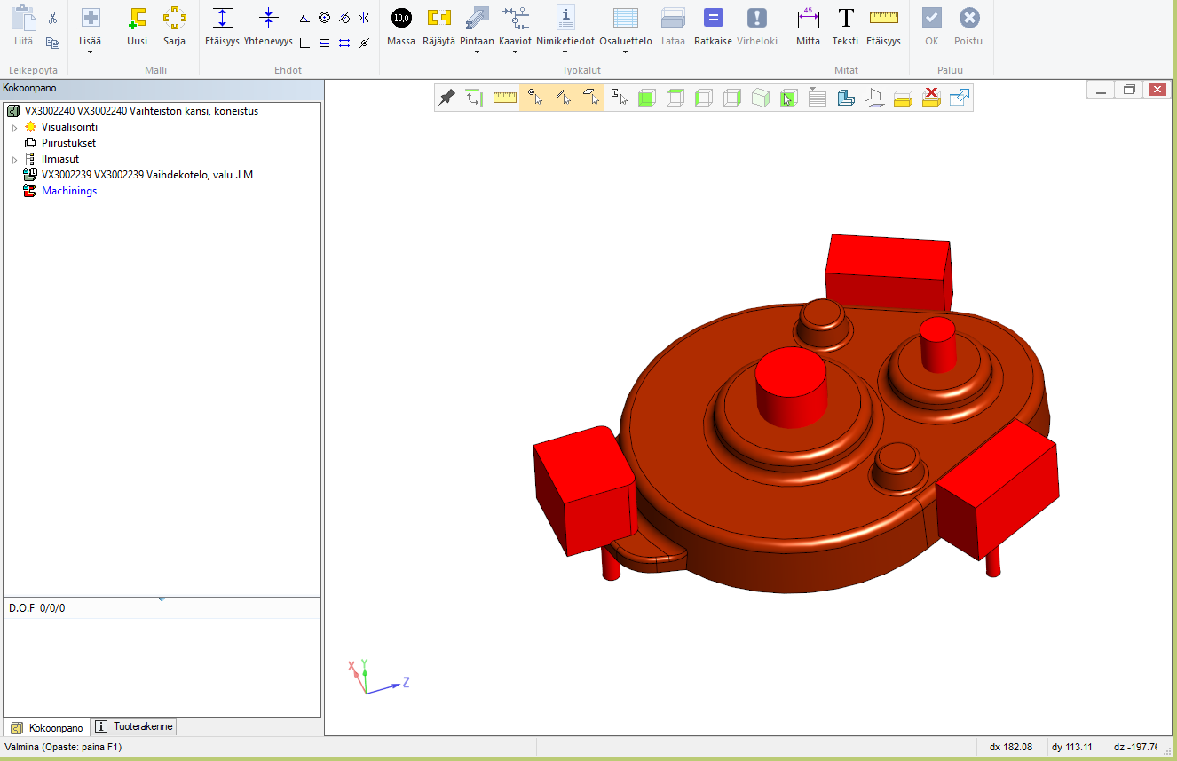Toggle the pin icon in viewport toolbar
The height and width of the screenshot is (761, 1177).
(x=448, y=98)
